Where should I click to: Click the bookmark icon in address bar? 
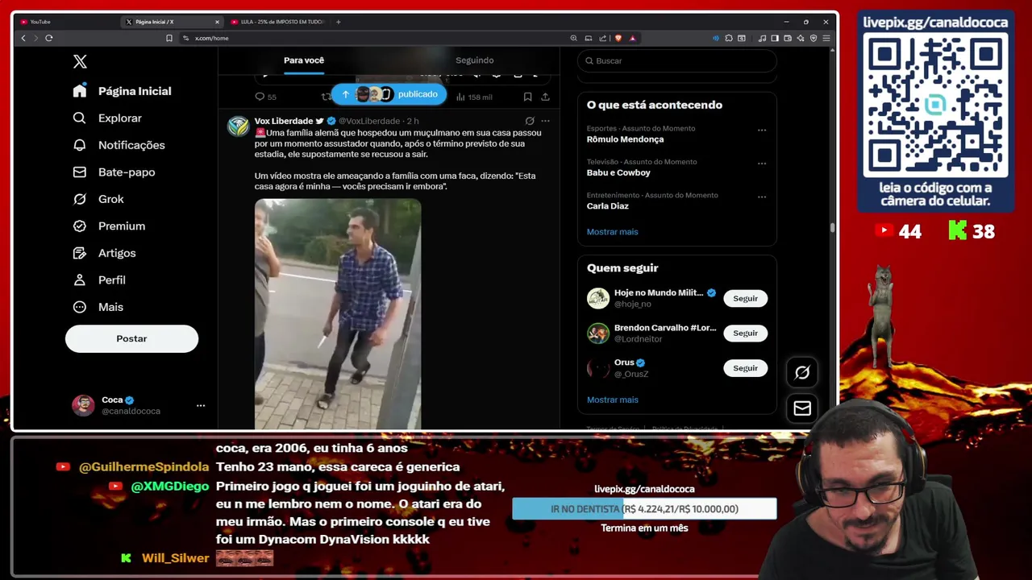click(x=169, y=38)
